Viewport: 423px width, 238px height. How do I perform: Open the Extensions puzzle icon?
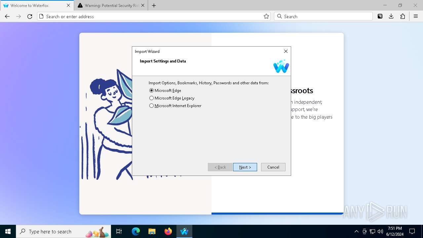tap(403, 17)
